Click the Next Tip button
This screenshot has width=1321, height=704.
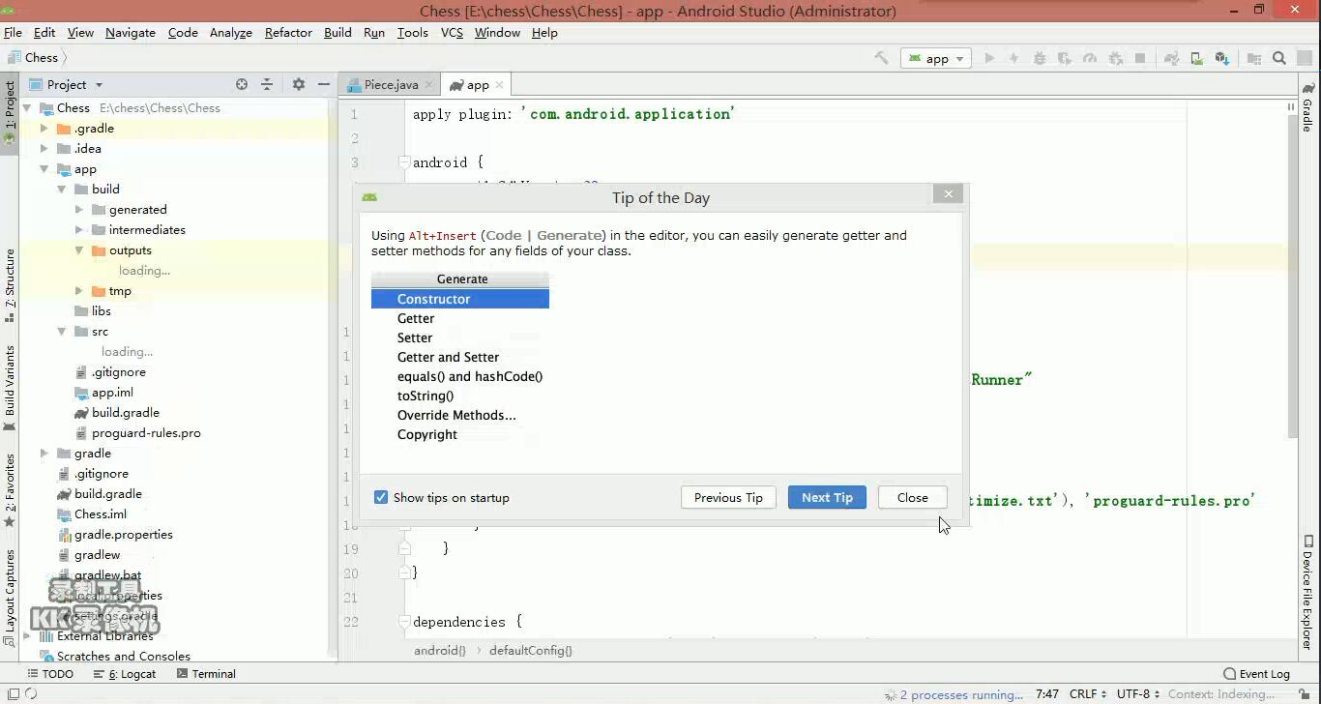tap(827, 497)
